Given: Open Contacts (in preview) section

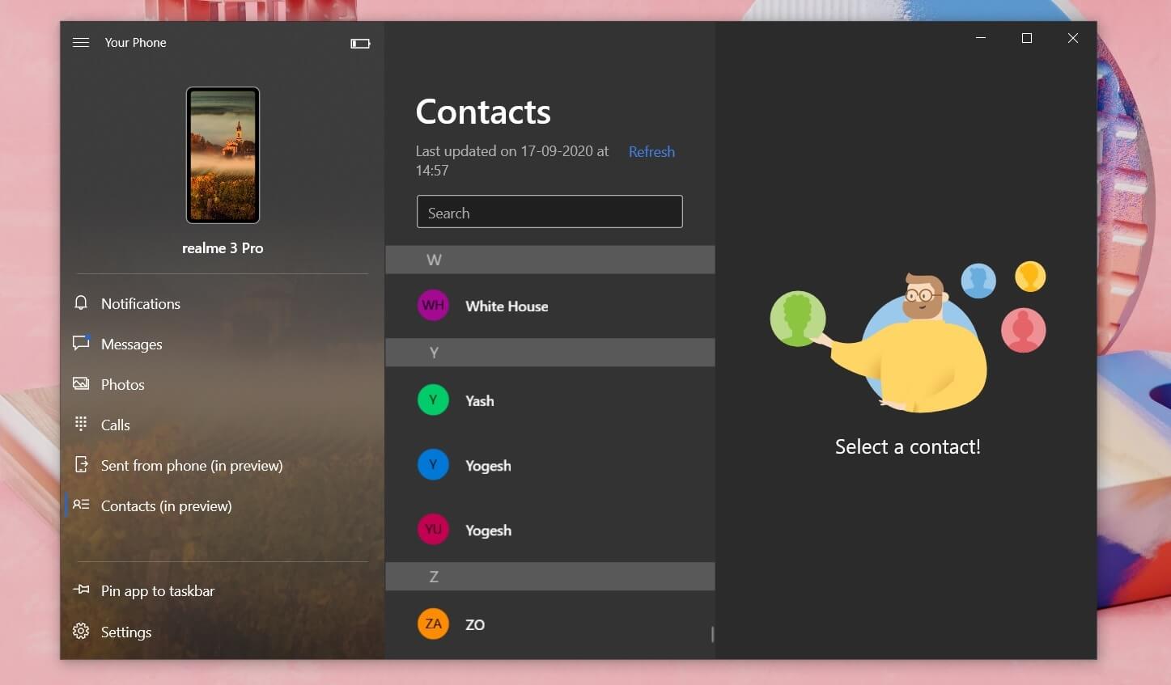Looking at the screenshot, I should tap(166, 506).
